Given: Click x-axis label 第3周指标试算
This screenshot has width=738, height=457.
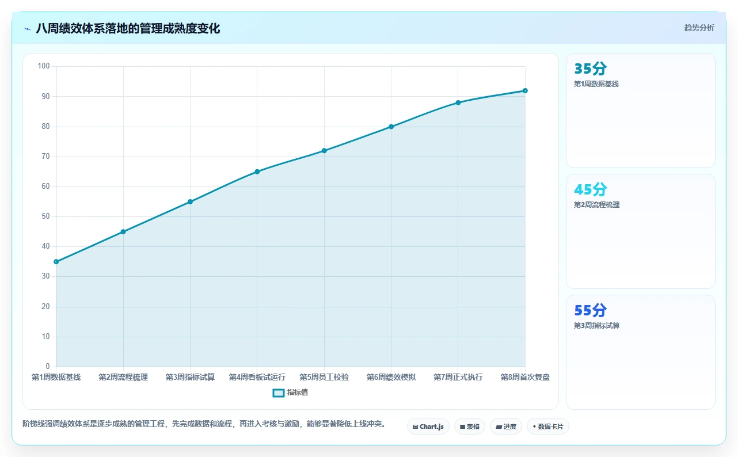Looking at the screenshot, I should pyautogui.click(x=190, y=378).
